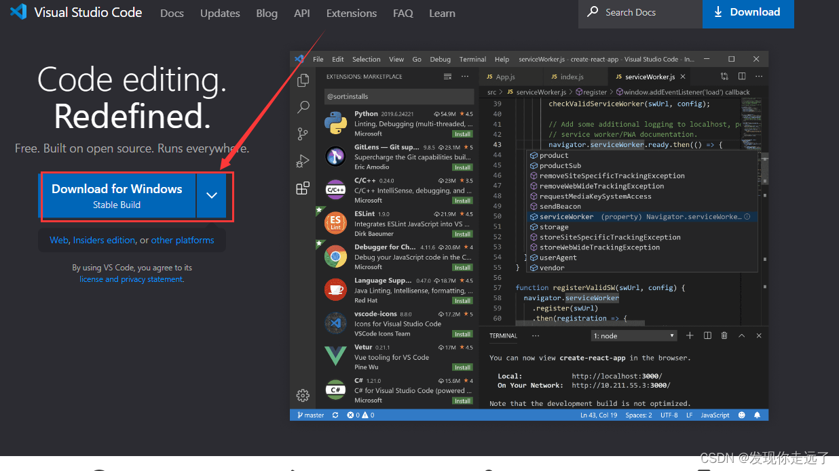Viewport: 839px width, 471px height.
Task: Open the Learn page in site navigation
Action: click(442, 13)
